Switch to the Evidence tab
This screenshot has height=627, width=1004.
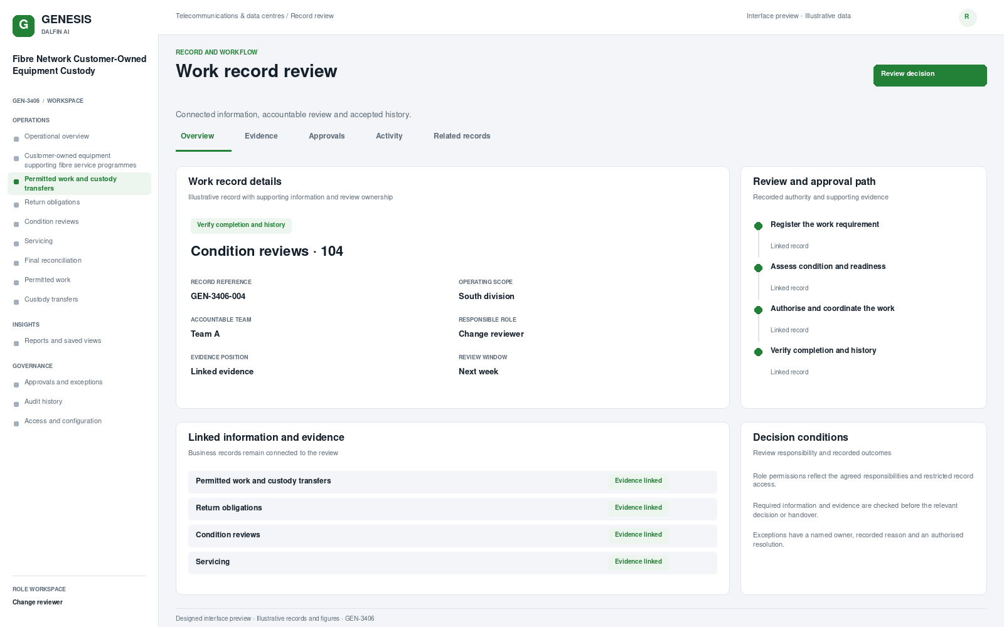tap(261, 136)
